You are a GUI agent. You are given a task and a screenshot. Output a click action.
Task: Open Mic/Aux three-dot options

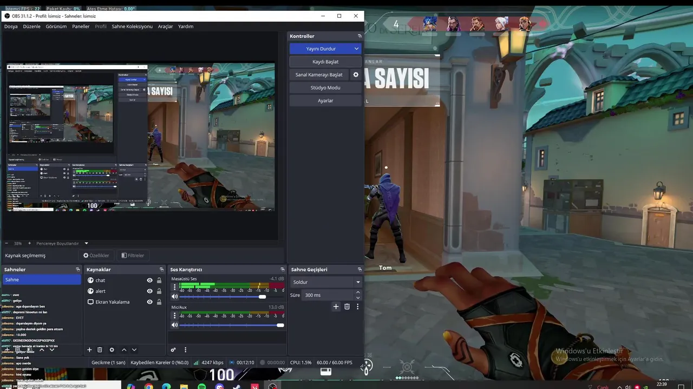(x=174, y=316)
